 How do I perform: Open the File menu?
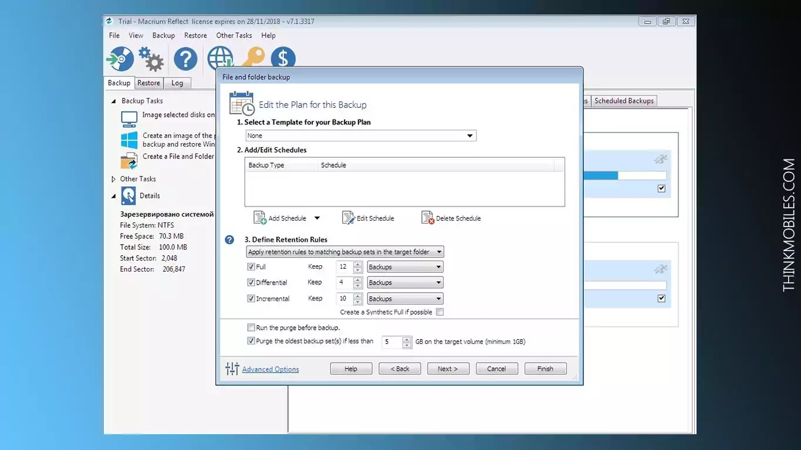114,35
